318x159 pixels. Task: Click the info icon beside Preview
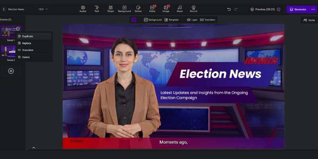(x=279, y=9)
